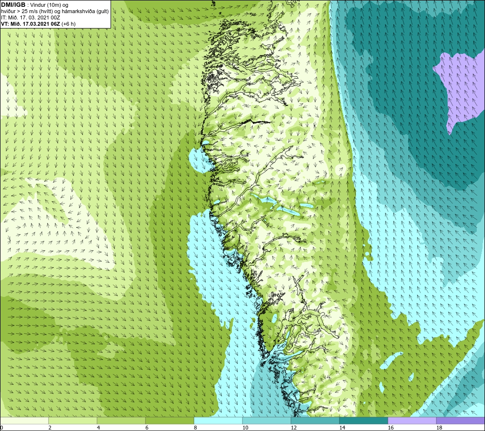Click the scale label "8"

(195, 428)
